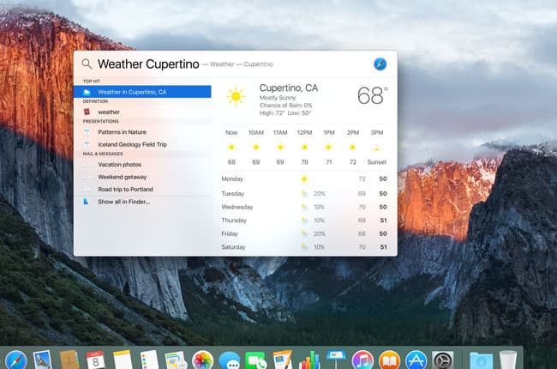Click the large 68° temperature
557x369 pixels.
pos(372,95)
